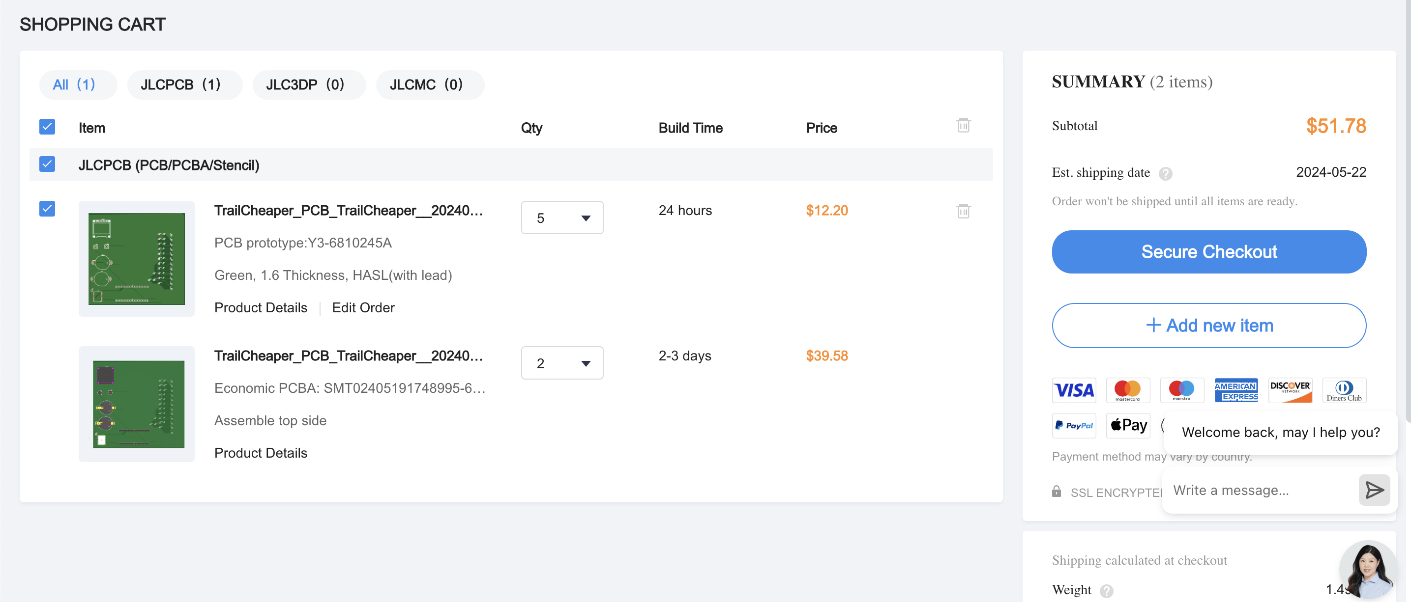
Task: Click the Weight help question mark icon
Action: [1107, 591]
